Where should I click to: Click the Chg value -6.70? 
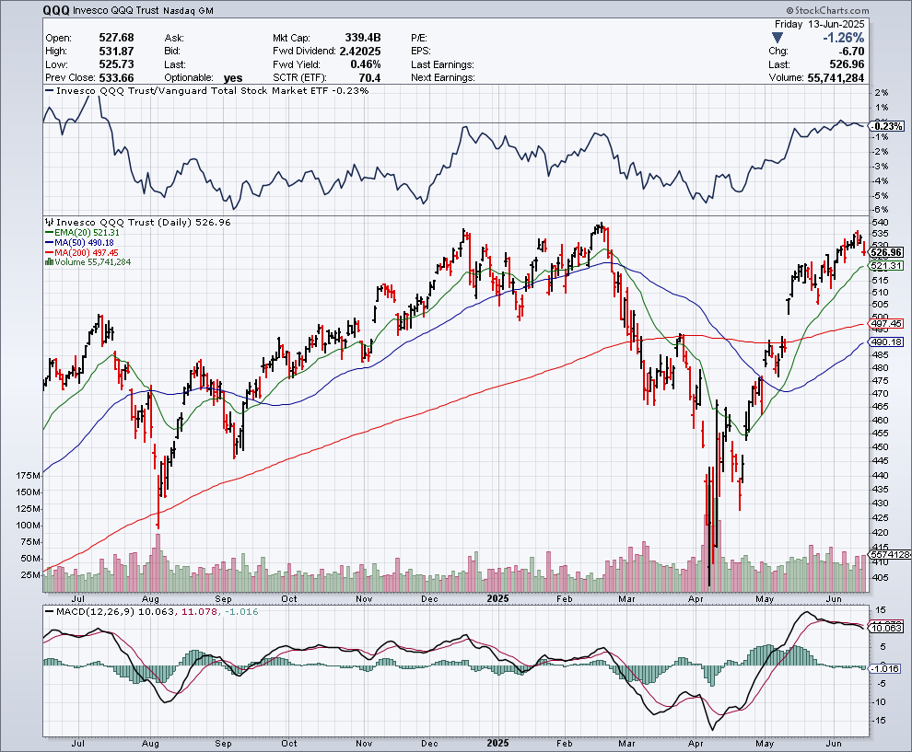click(x=852, y=52)
